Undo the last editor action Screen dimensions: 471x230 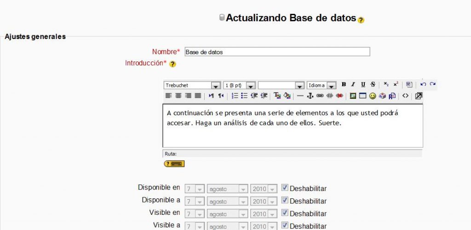pyautogui.click(x=423, y=84)
